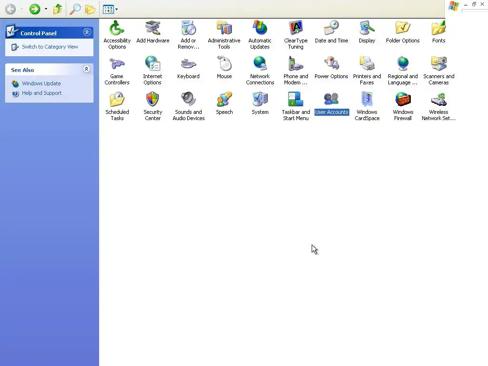Open Security Center shield icon
This screenshot has width=488, height=366.
pos(152,100)
